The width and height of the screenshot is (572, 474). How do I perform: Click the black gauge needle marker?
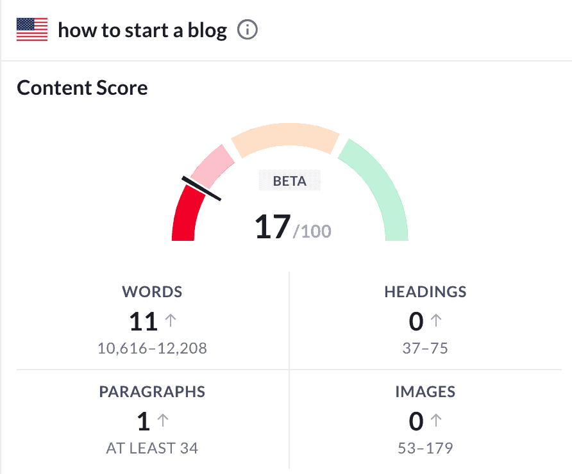pyautogui.click(x=201, y=188)
